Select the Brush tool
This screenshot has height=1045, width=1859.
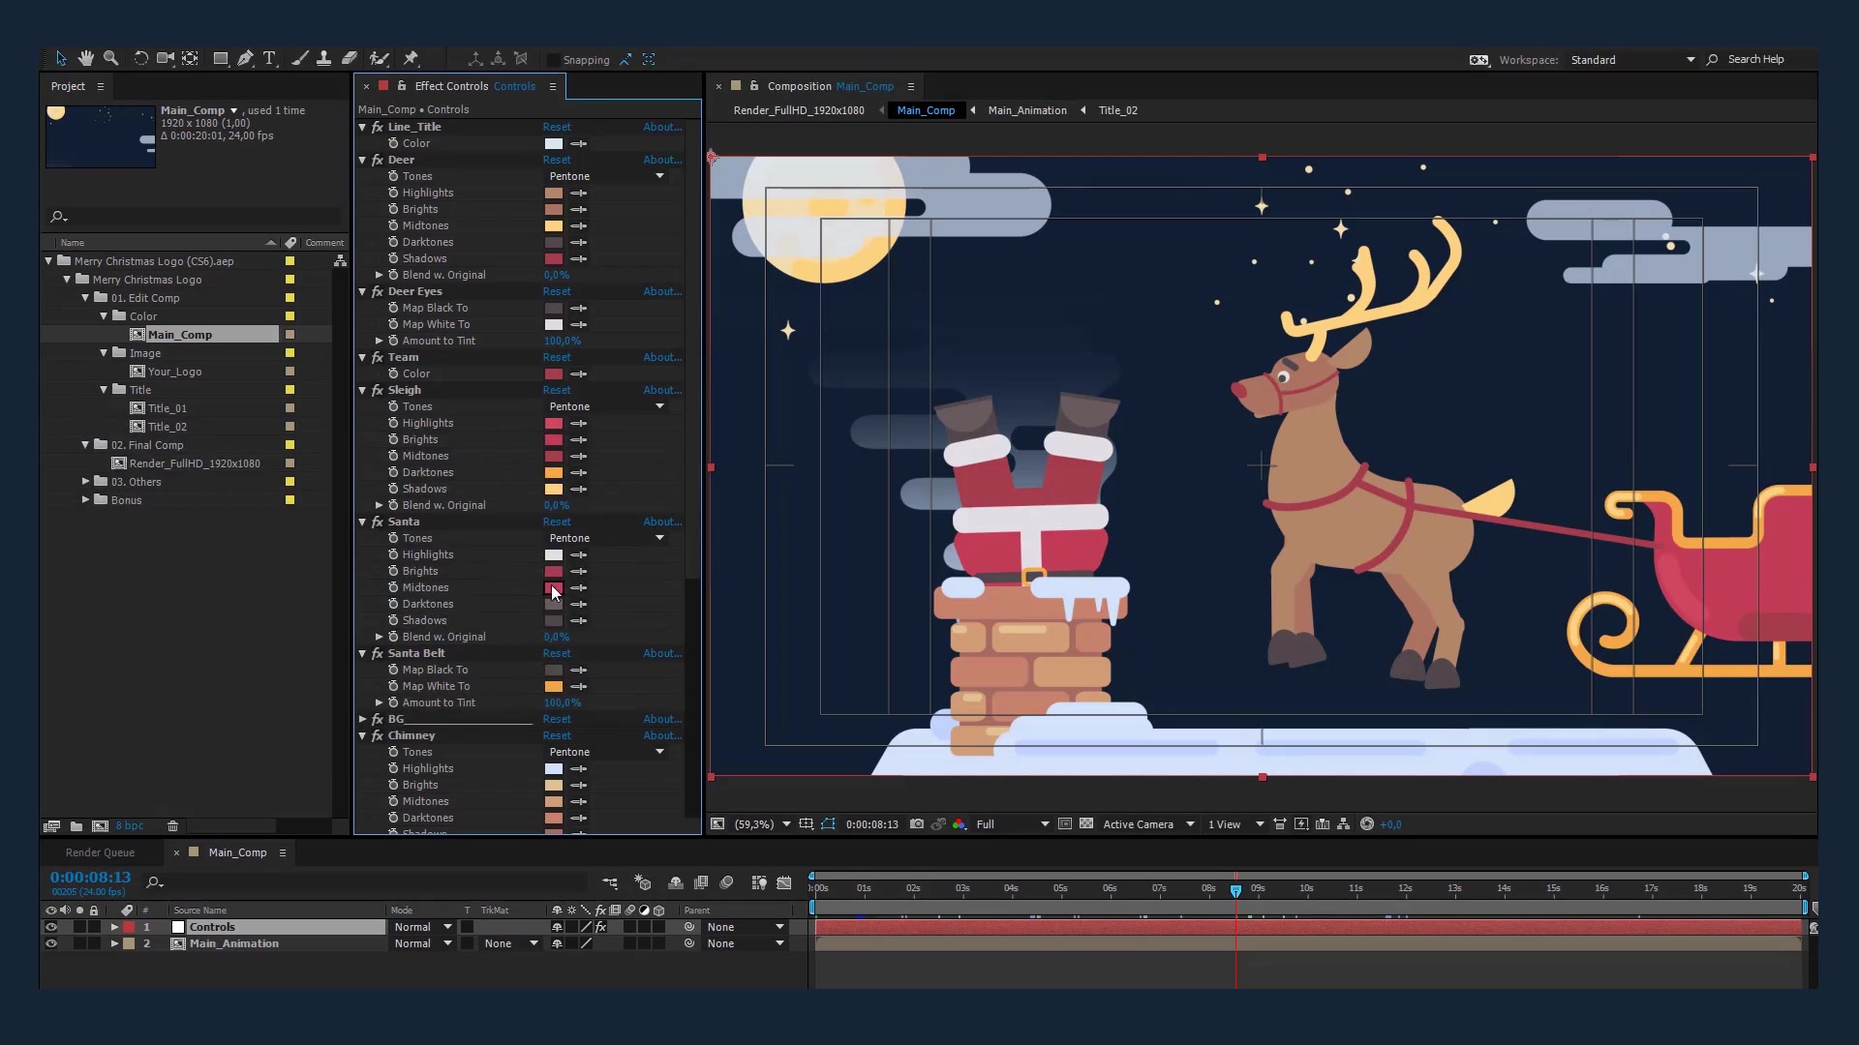pyautogui.click(x=299, y=59)
